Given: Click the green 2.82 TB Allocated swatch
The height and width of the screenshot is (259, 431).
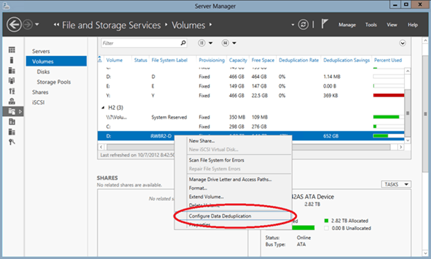Looking at the screenshot, I should click(326, 220).
